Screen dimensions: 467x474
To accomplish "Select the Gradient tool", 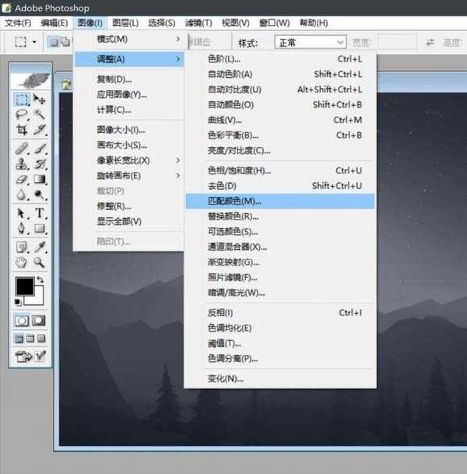I will click(x=39, y=179).
